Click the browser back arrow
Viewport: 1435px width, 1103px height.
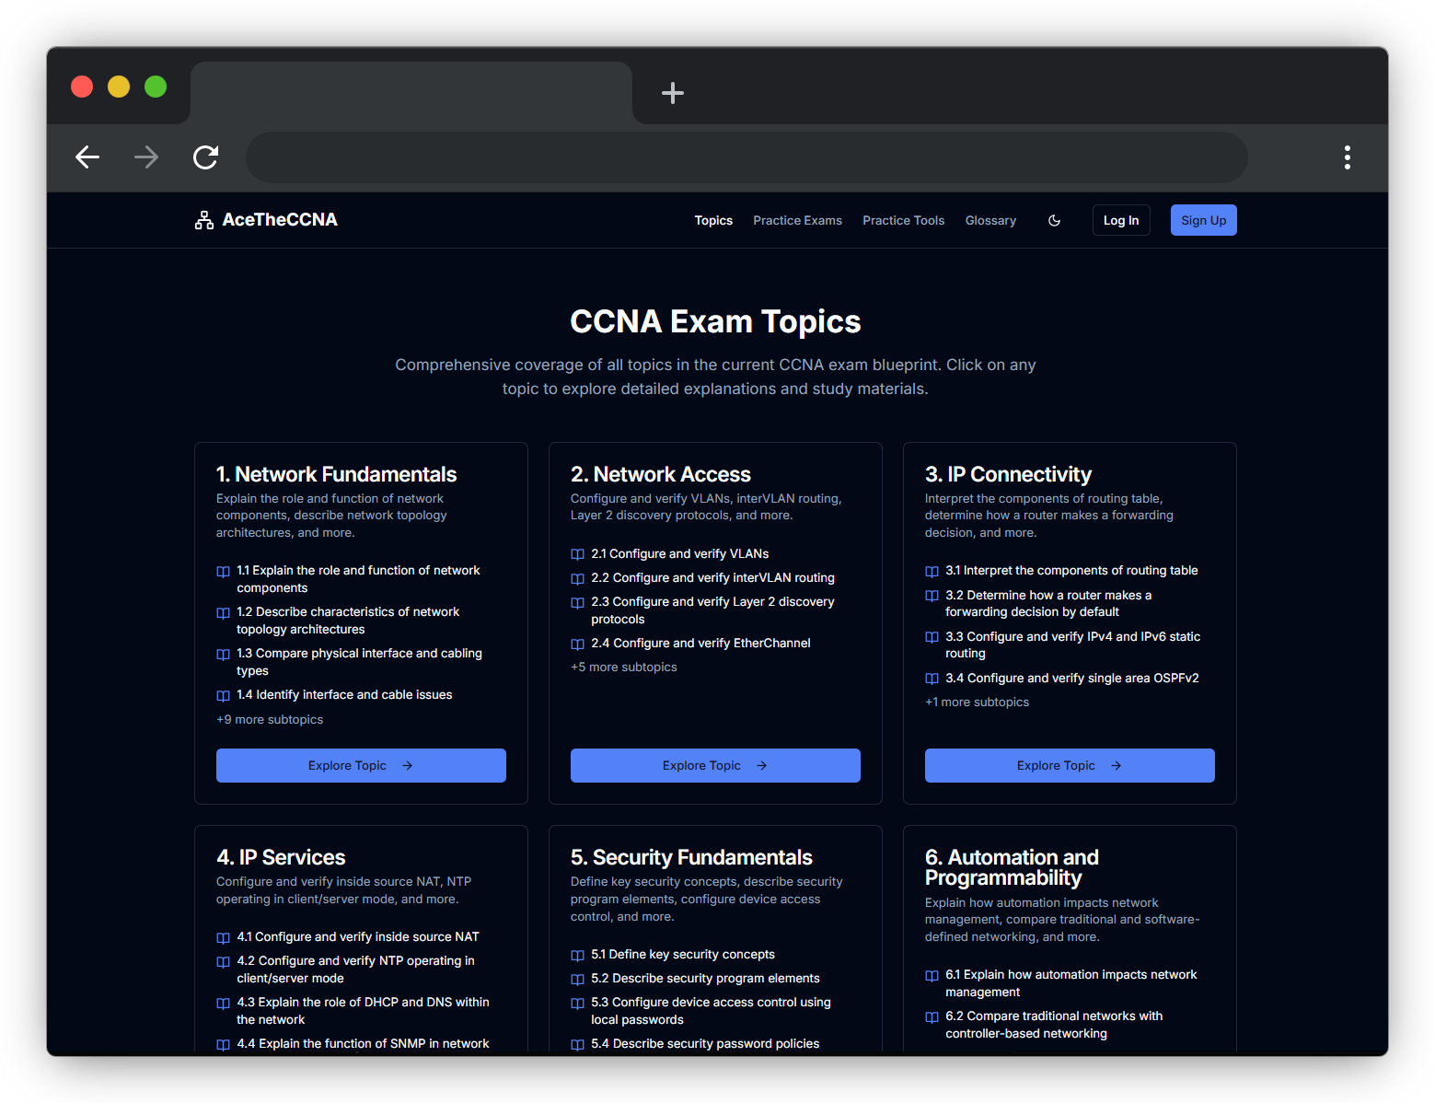(87, 157)
